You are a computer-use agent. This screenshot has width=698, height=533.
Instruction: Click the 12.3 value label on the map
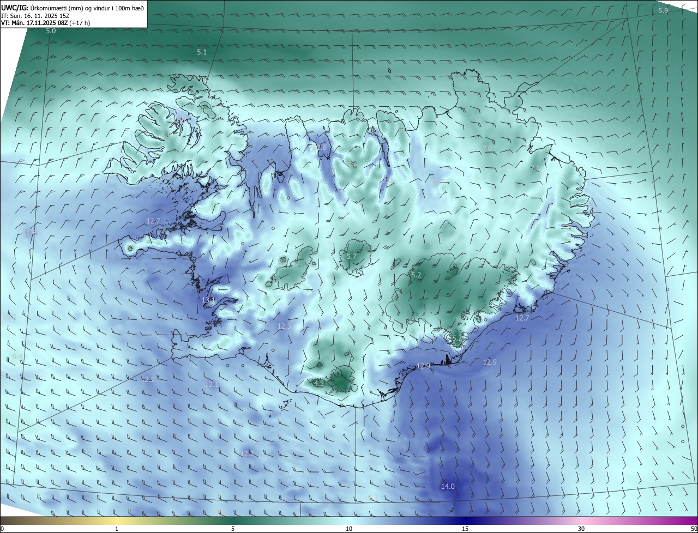[x=285, y=326]
